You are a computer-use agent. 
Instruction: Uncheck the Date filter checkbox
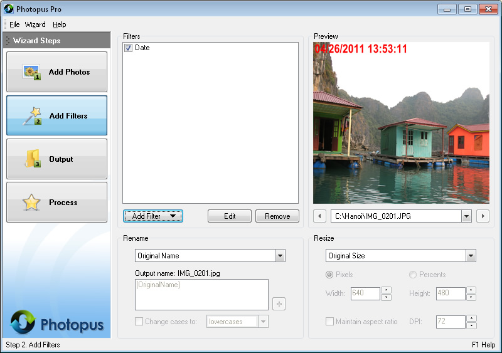coord(128,48)
